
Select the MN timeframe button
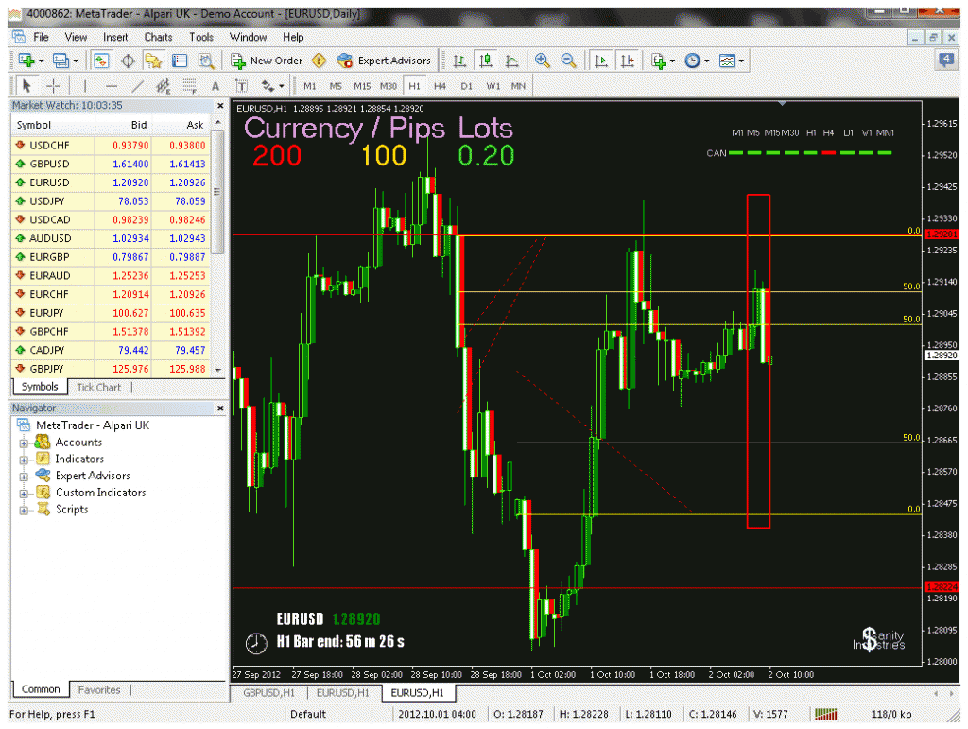518,86
